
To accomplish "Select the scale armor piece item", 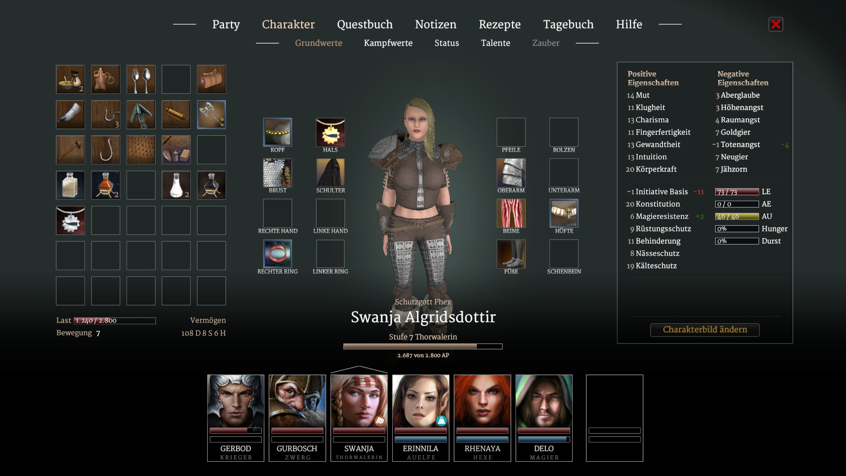I will point(141,150).
